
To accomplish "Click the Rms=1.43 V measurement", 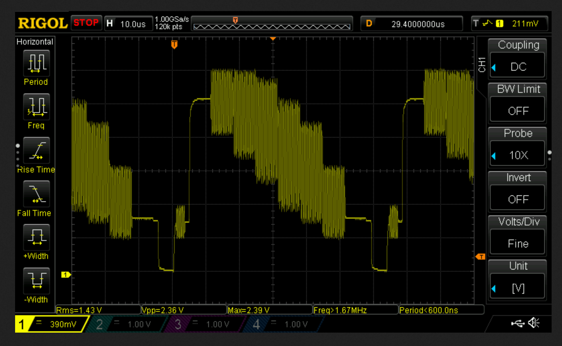I will (79, 310).
